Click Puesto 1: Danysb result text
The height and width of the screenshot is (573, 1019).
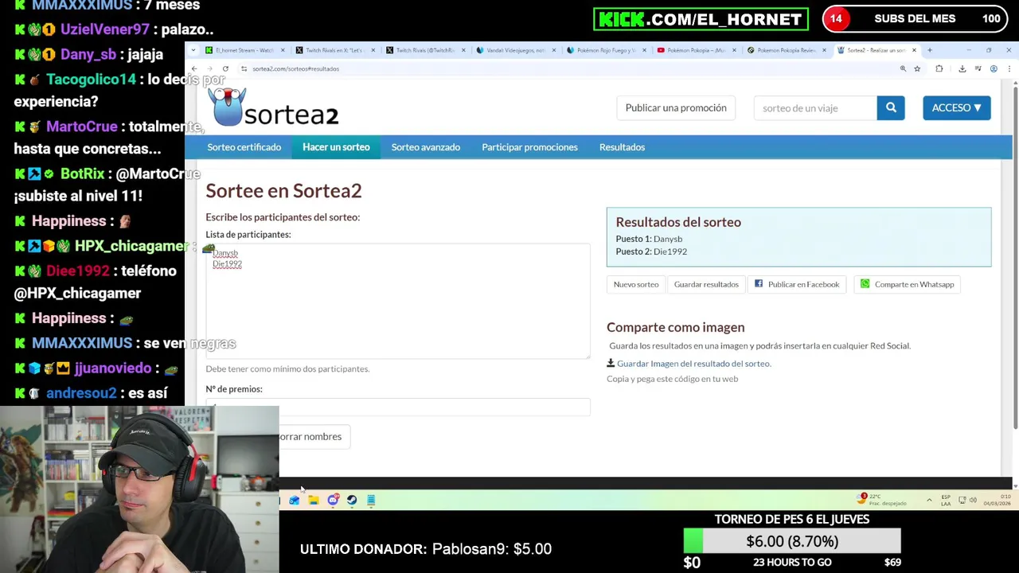pyautogui.click(x=649, y=239)
